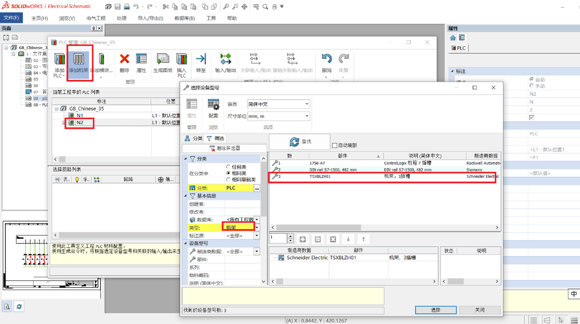Screen dimensions: 580x324
Task: Open the 电气工程 menu
Action: [96, 18]
